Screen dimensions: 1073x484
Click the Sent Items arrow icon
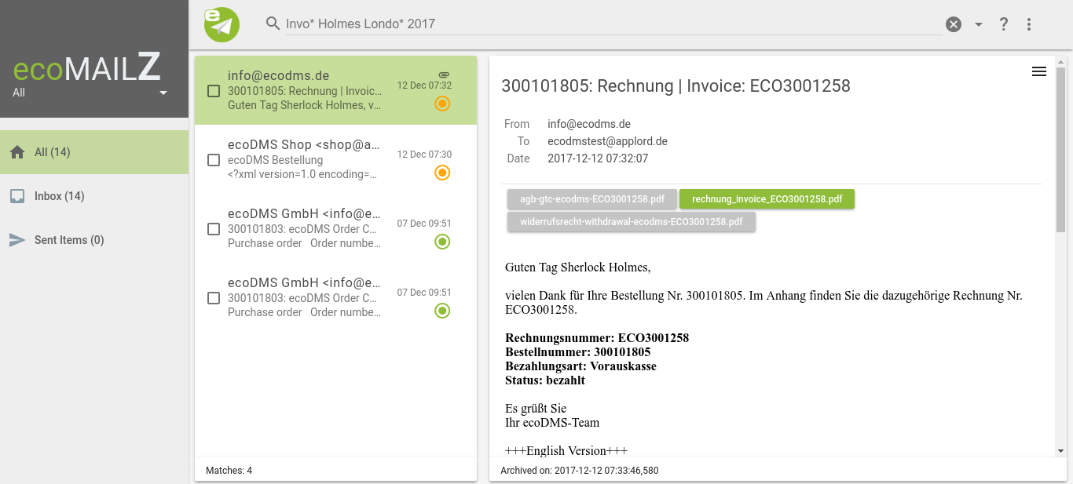tap(17, 240)
